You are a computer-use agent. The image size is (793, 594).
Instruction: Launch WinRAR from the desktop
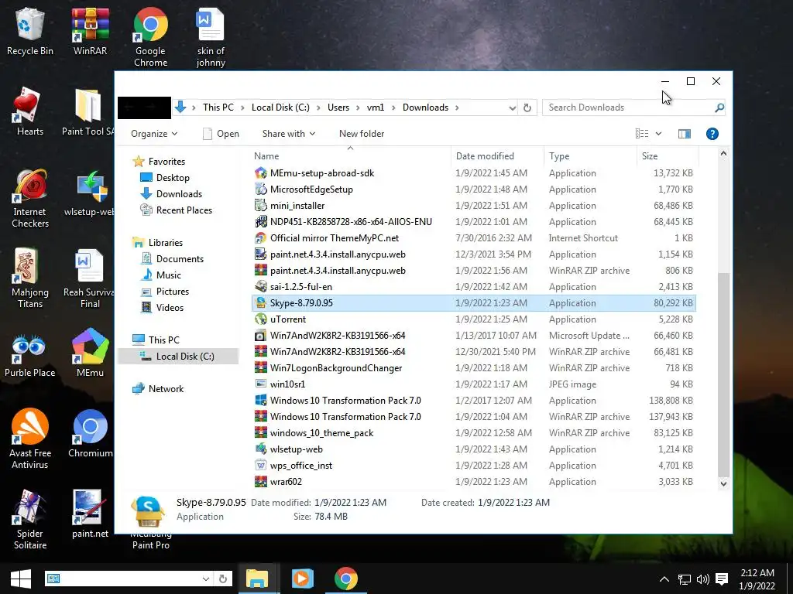(x=90, y=31)
